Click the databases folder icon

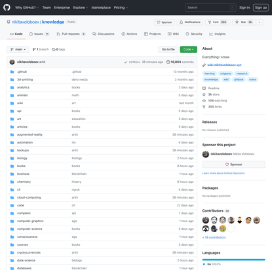(x=12, y=268)
